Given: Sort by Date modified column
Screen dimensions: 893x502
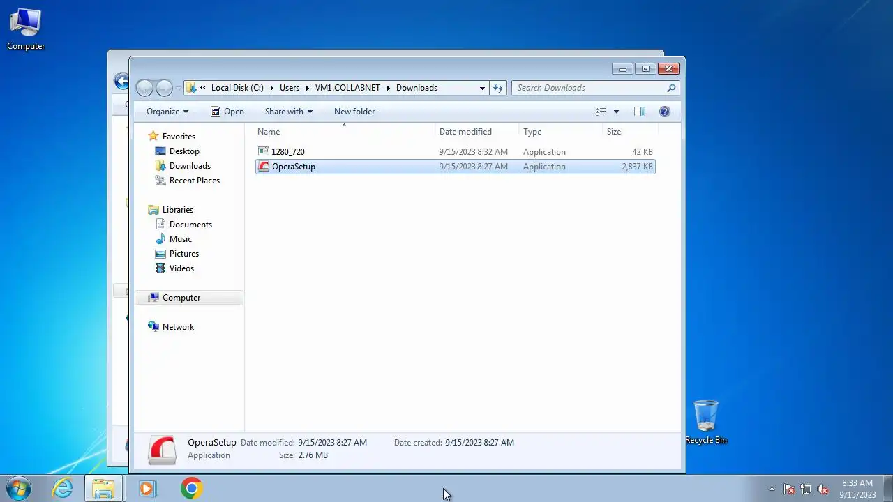Looking at the screenshot, I should click(x=465, y=132).
